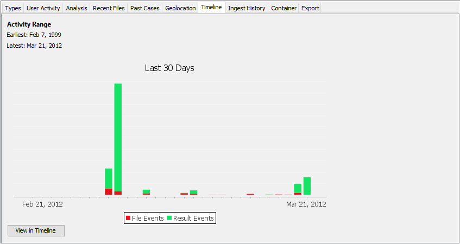Click the last green bar nearest Mar 21, 2012
The width and height of the screenshot is (460, 244).
point(307,185)
